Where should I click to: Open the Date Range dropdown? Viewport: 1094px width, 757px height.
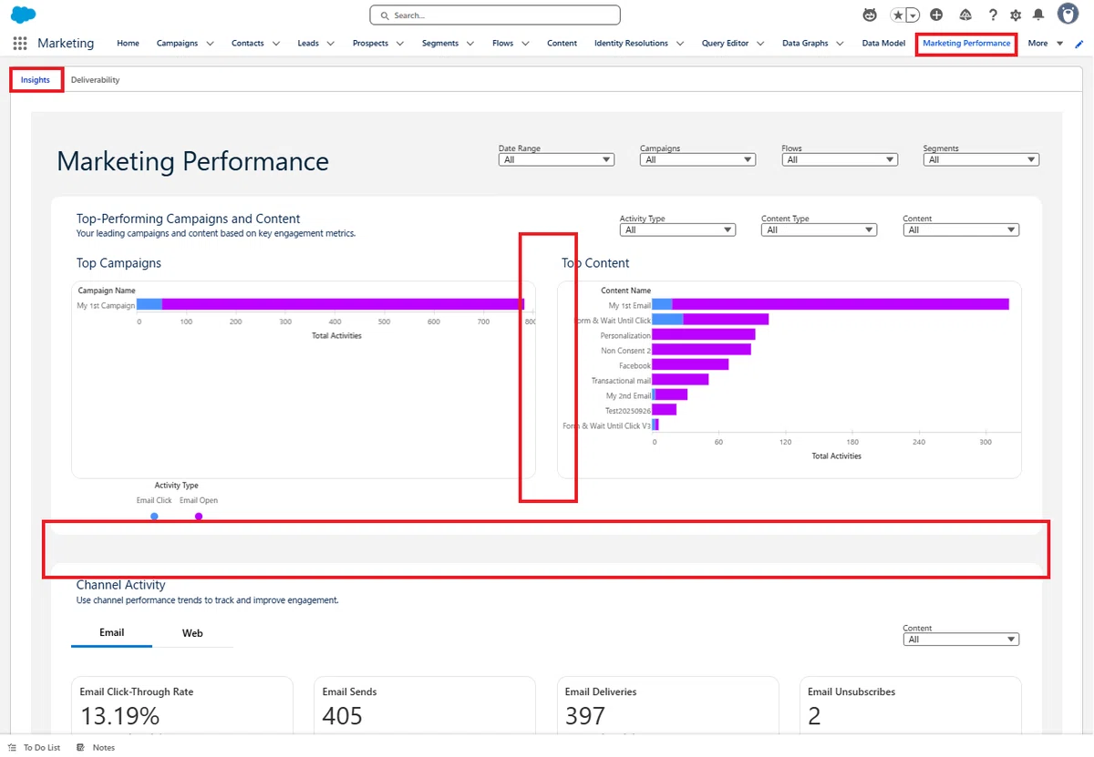click(x=556, y=159)
